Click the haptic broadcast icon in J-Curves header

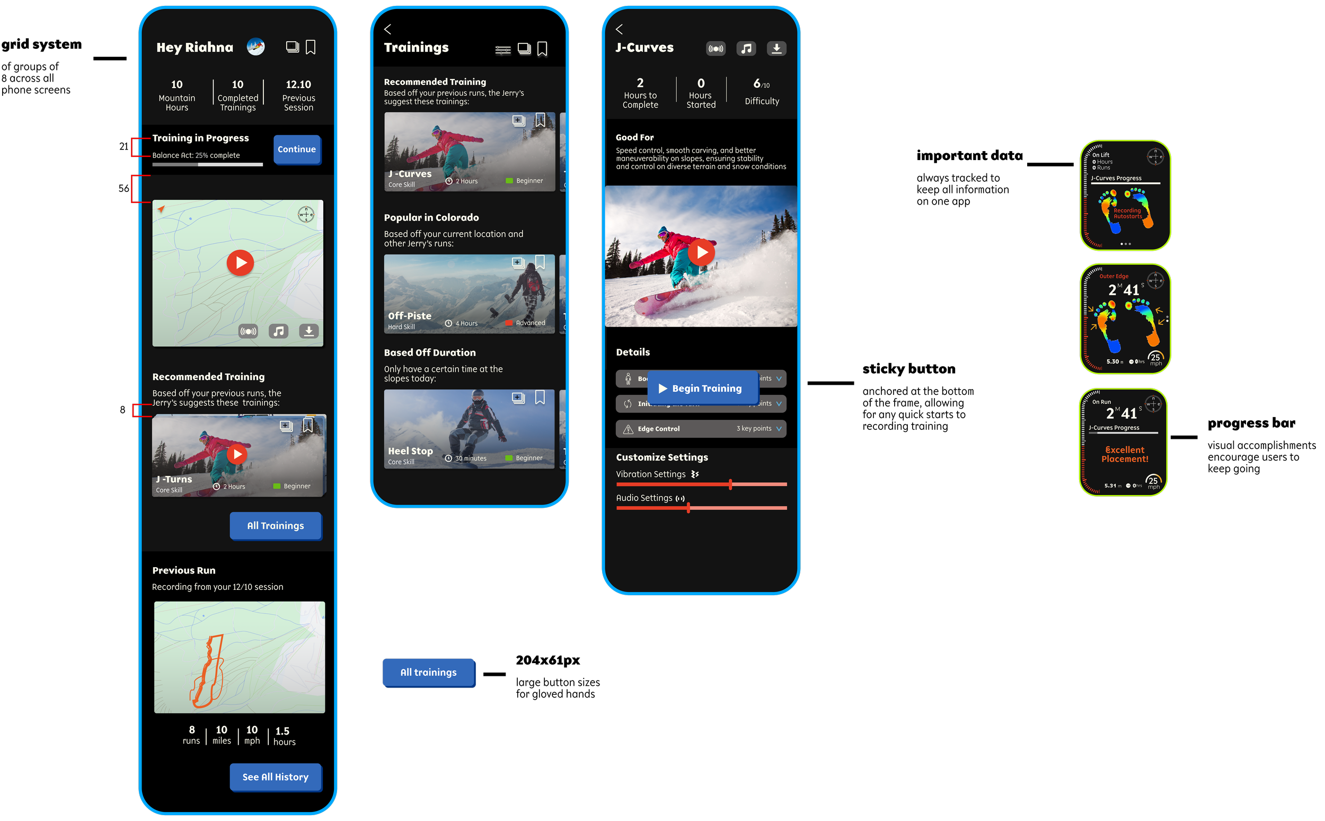[x=716, y=48]
